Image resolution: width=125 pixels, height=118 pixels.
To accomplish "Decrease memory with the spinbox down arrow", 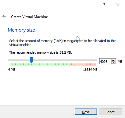I will 113,63.
